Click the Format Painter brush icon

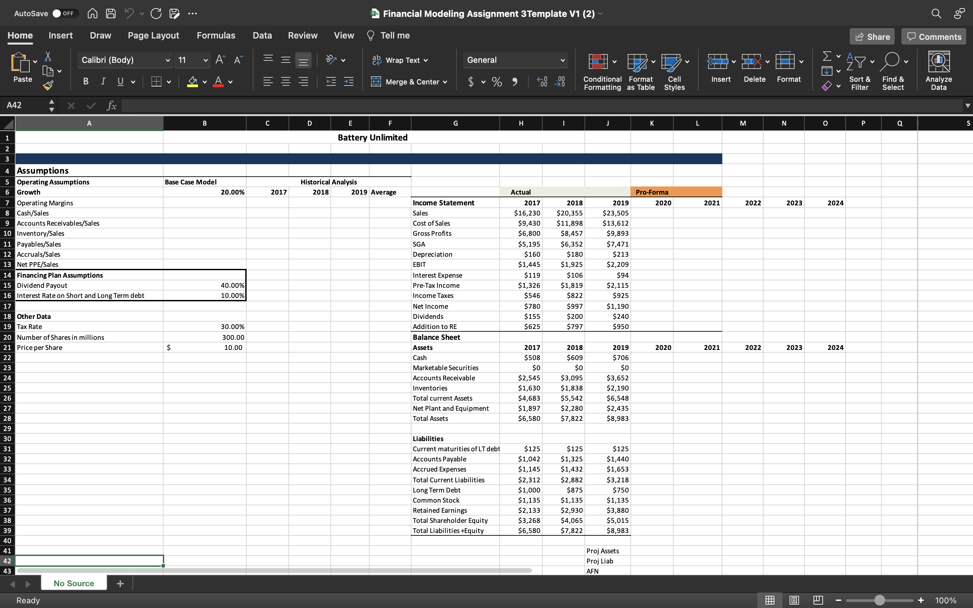[x=48, y=85]
